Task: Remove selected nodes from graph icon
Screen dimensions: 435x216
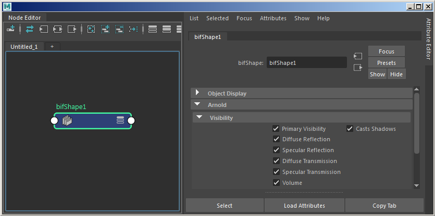Action: pos(119,29)
